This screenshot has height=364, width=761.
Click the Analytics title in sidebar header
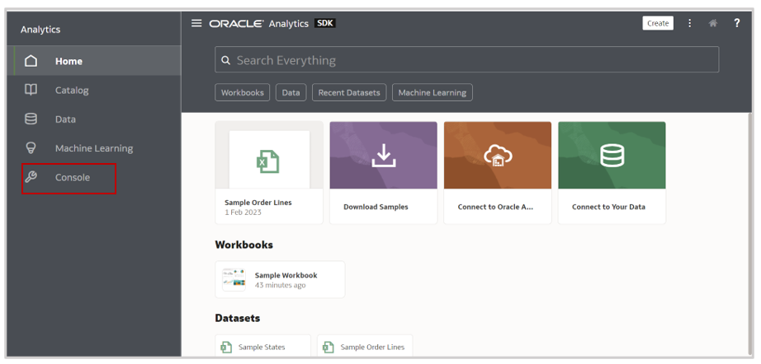(x=40, y=30)
